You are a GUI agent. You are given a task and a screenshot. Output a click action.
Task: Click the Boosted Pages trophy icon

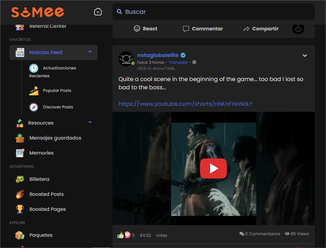pyautogui.click(x=20, y=209)
